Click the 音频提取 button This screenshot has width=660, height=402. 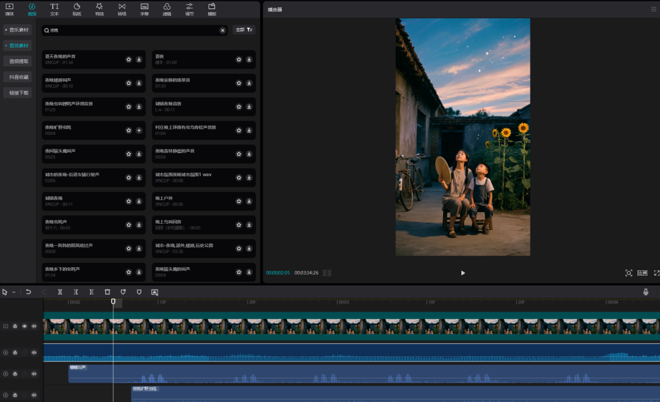point(18,61)
